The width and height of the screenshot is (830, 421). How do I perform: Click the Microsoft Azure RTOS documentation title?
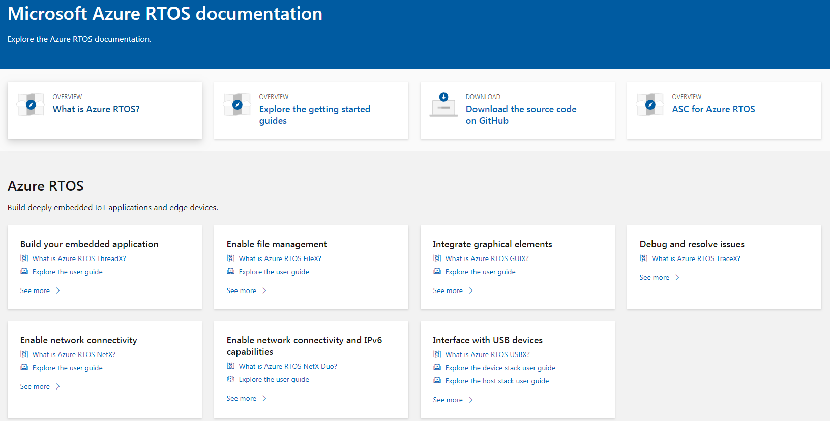click(x=165, y=14)
